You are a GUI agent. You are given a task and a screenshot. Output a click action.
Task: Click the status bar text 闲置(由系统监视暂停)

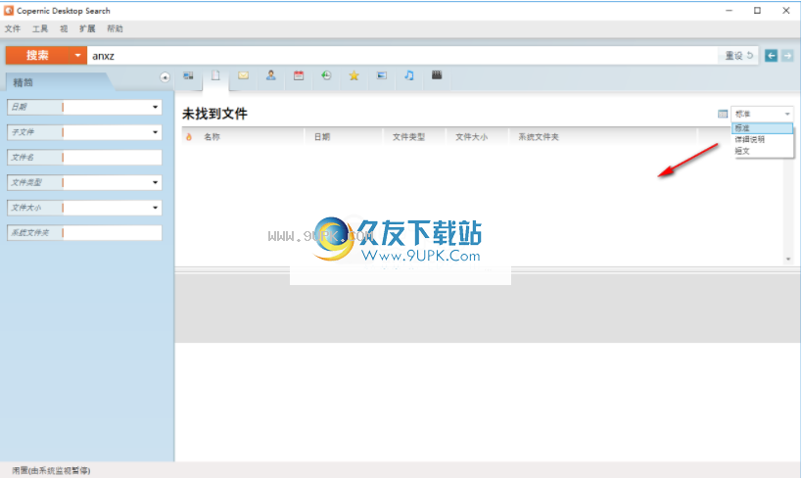[x=52, y=470]
